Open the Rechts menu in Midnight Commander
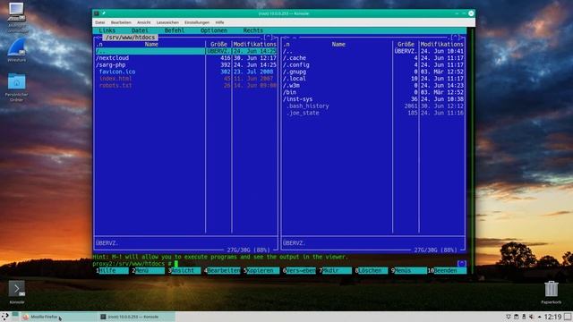Screen dimensions: 573x322 (252, 30)
